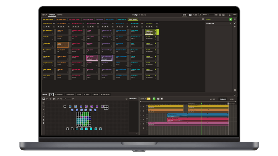The height and width of the screenshot is (156, 278).
Task: Adjust the fixture view zoom slider
Action: [x=66, y=99]
